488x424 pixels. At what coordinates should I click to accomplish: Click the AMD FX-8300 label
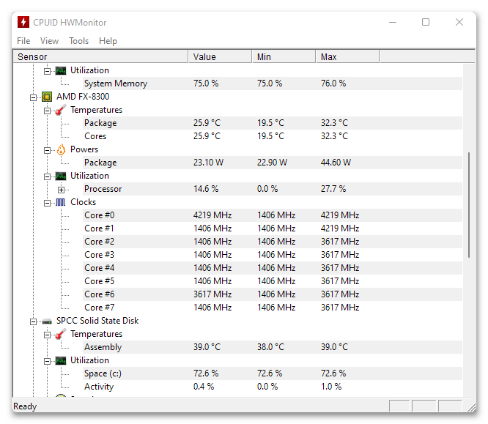point(83,97)
